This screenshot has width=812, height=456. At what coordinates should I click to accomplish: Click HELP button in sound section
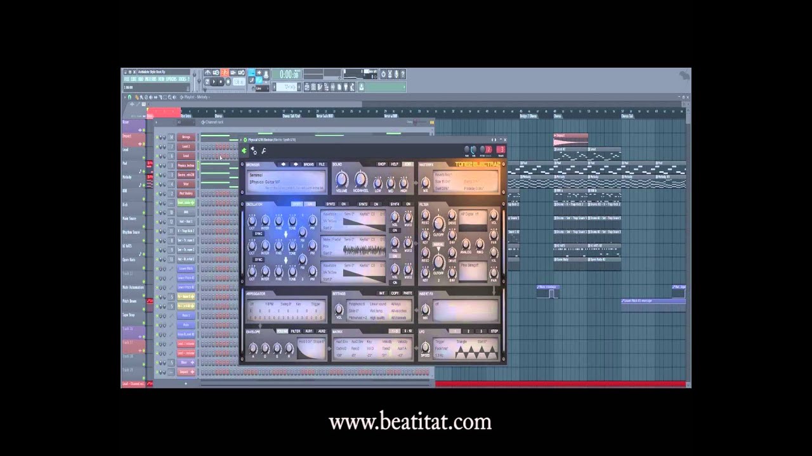point(395,164)
